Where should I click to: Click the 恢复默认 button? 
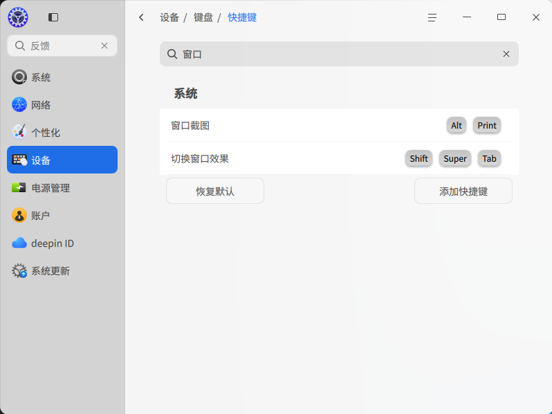tap(215, 191)
